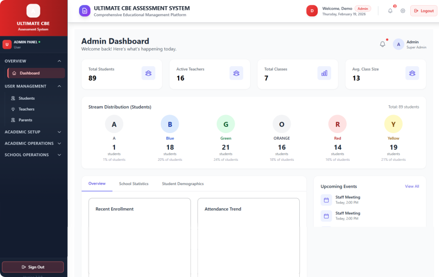The width and height of the screenshot is (439, 277).
Task: Expand the Academic Operations section
Action: pos(59,143)
